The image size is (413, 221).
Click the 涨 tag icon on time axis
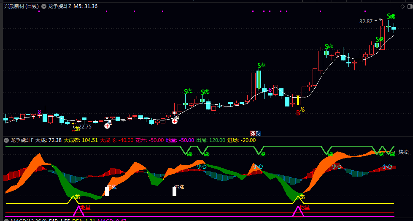[253, 133]
